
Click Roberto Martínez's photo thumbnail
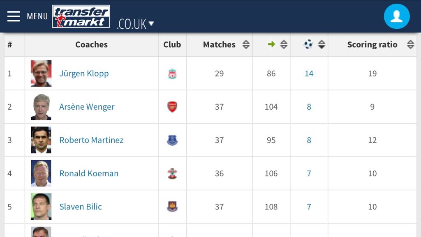point(41,140)
